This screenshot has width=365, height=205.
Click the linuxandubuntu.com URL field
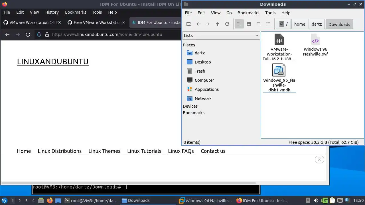click(x=107, y=34)
